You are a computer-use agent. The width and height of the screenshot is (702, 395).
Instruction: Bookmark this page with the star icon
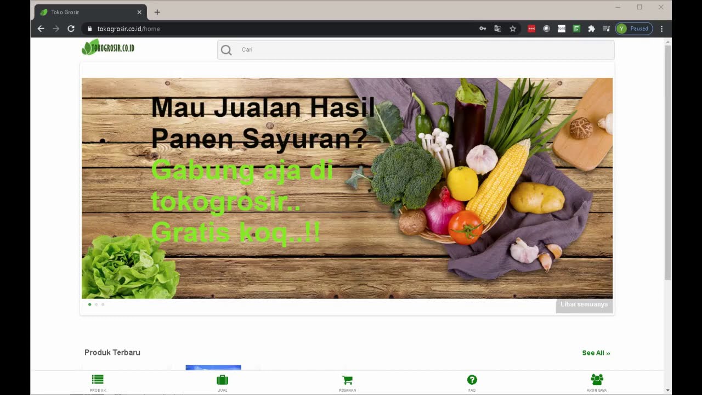[x=513, y=29]
